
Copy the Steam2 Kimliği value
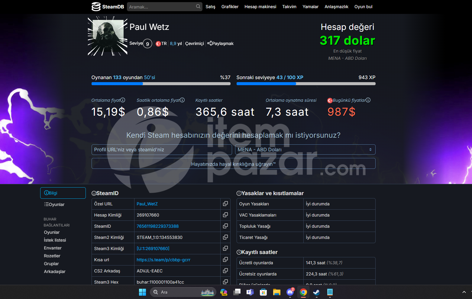tap(225, 237)
